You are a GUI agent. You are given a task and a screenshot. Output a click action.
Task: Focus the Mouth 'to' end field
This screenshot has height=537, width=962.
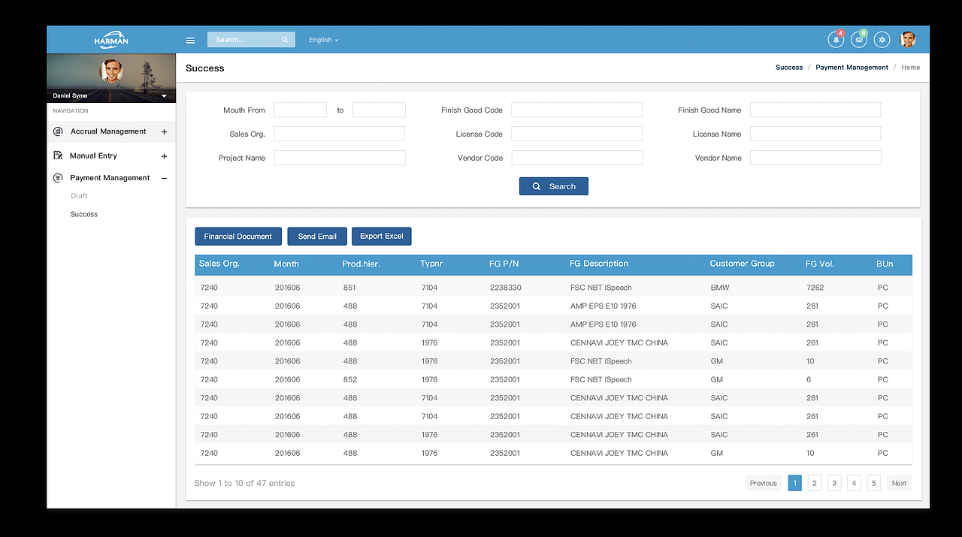pyautogui.click(x=379, y=110)
